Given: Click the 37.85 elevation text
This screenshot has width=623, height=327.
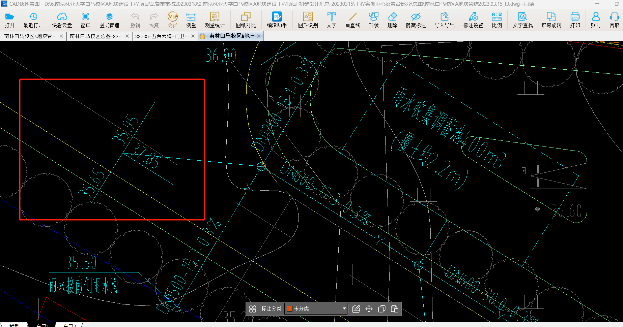Looking at the screenshot, I should point(145,155).
